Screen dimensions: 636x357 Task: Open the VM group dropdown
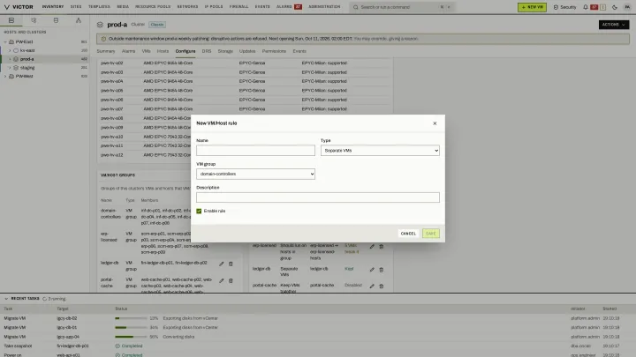pos(255,174)
